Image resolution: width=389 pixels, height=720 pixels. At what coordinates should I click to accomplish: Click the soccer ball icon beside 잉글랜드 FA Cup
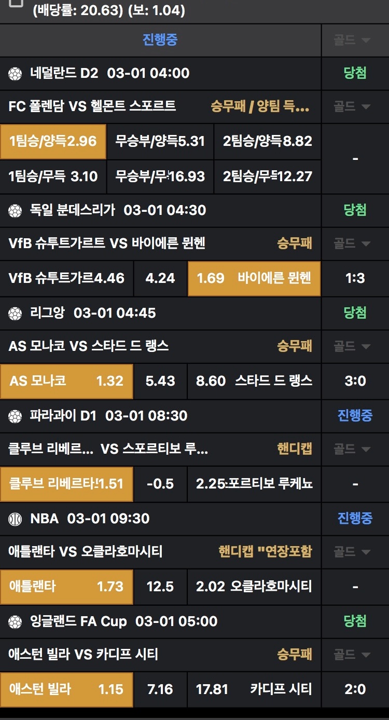pos(15,622)
